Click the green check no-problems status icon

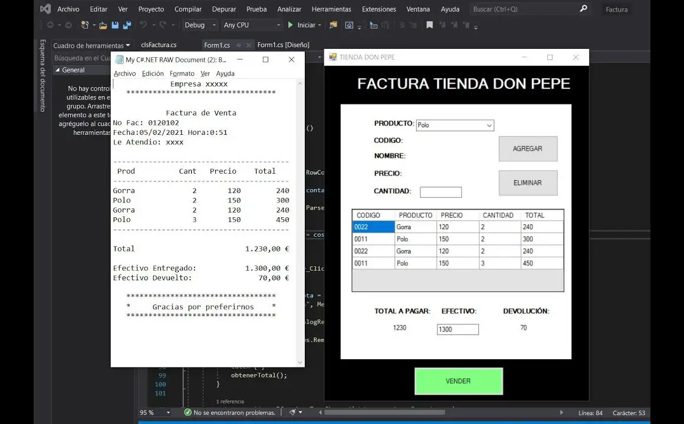coord(188,412)
